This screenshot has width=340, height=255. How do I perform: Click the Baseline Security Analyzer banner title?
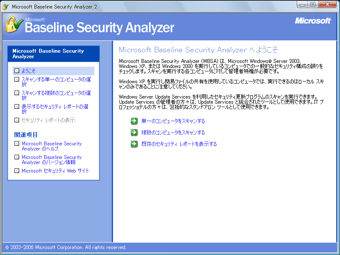tap(99, 28)
